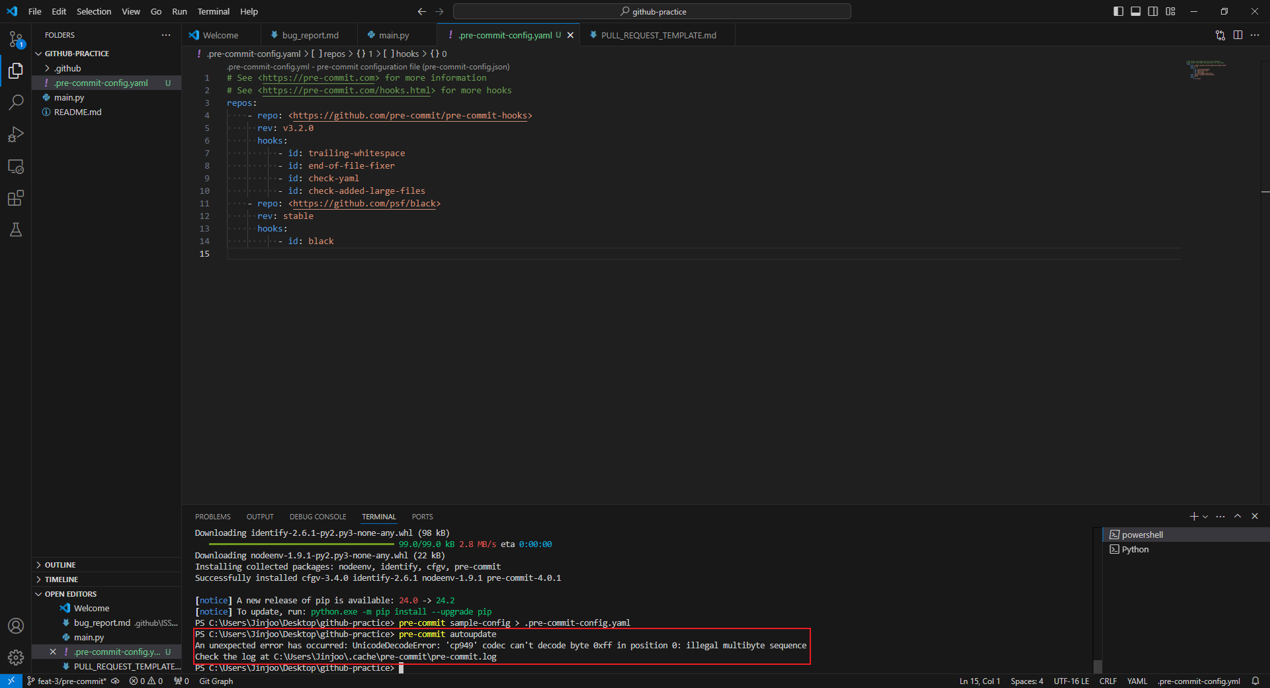The width and height of the screenshot is (1270, 688).
Task: Toggle the primary side bar
Action: pyautogui.click(x=1119, y=11)
